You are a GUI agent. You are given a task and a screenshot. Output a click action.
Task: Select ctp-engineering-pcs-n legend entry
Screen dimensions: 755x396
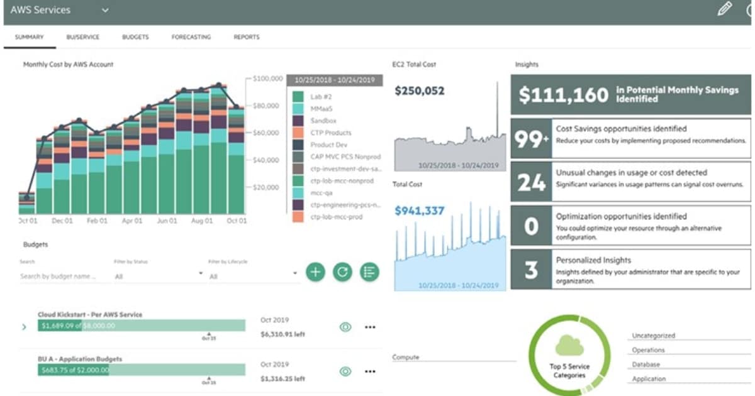click(345, 205)
